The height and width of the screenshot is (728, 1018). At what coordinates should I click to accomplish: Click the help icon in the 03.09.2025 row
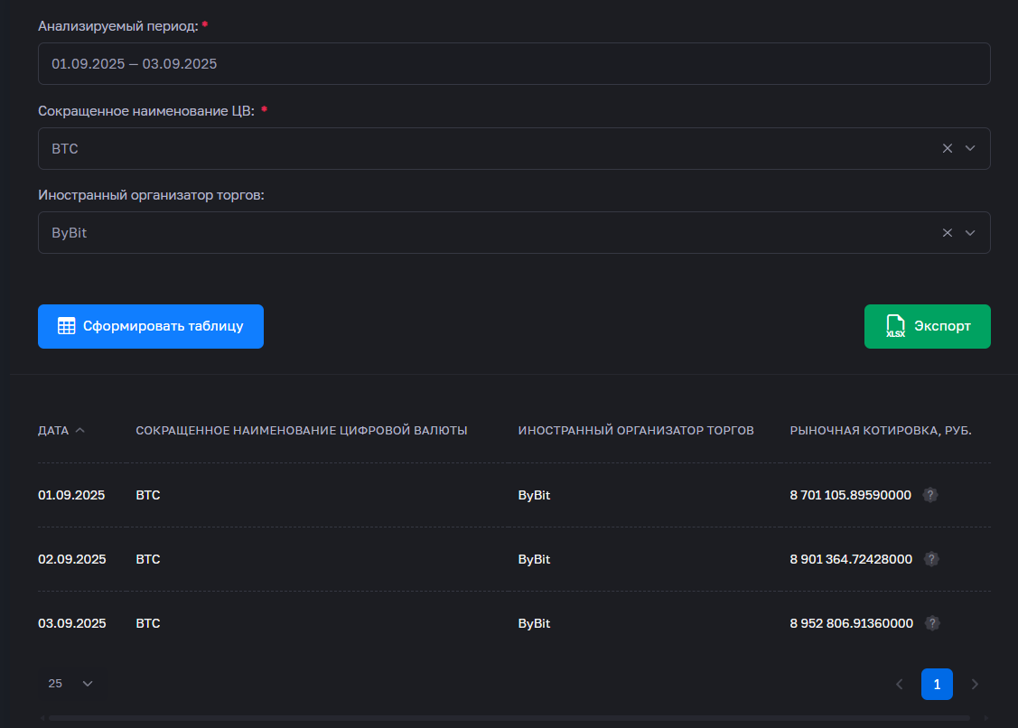932,623
